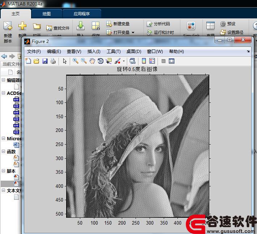257x234 pixels.
Task: Click 设置路径 button
Action: [232, 32]
